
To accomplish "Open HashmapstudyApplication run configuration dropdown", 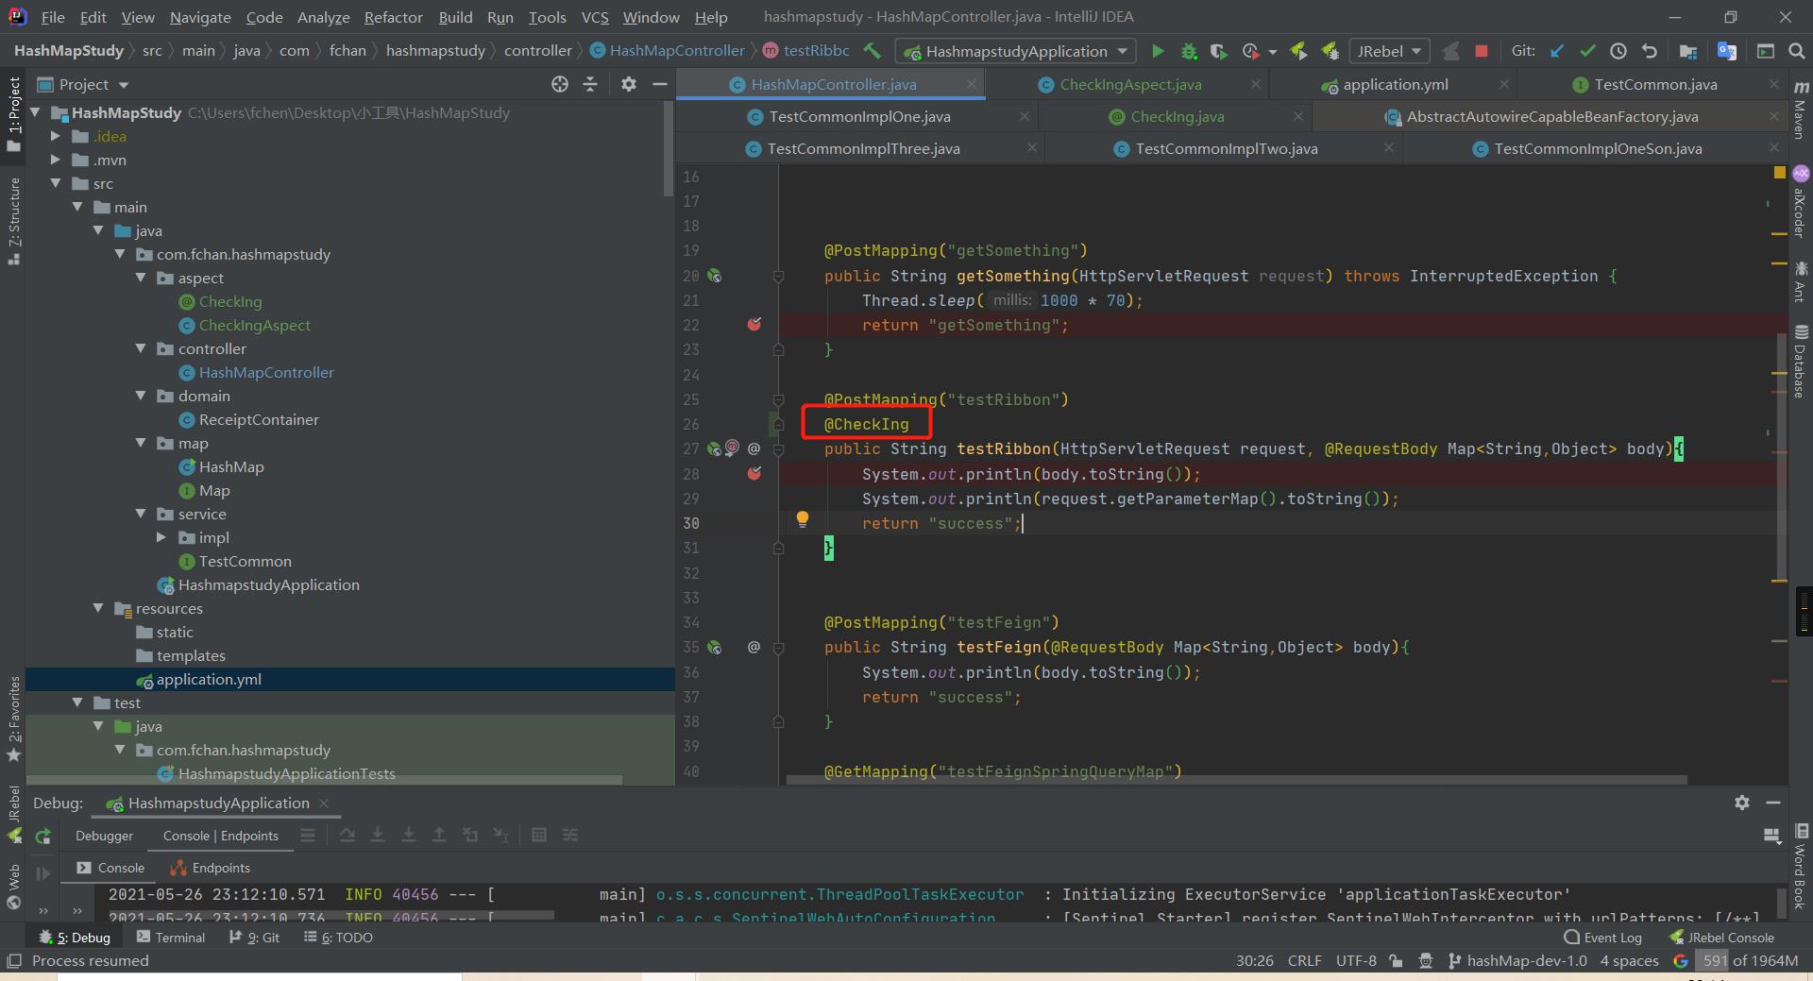I will click(1015, 51).
